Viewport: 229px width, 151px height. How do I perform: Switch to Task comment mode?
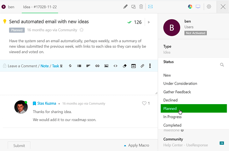(x=55, y=66)
